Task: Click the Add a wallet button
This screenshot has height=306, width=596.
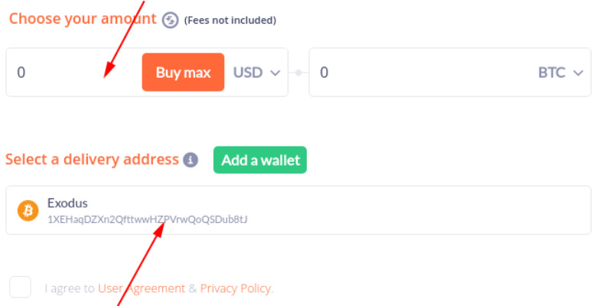Action: tap(260, 159)
